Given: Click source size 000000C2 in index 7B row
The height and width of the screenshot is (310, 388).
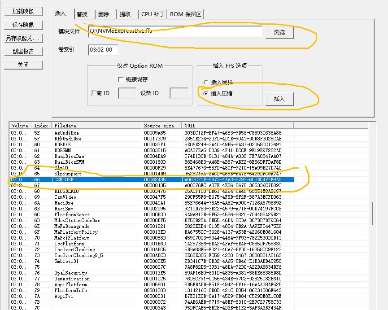Looking at the screenshot, I should 155,302.
